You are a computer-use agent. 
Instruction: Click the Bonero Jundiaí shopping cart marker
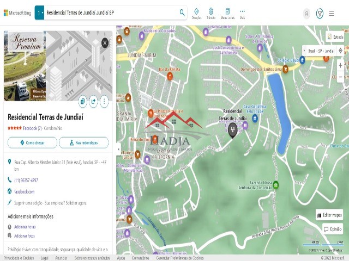[x=137, y=154]
